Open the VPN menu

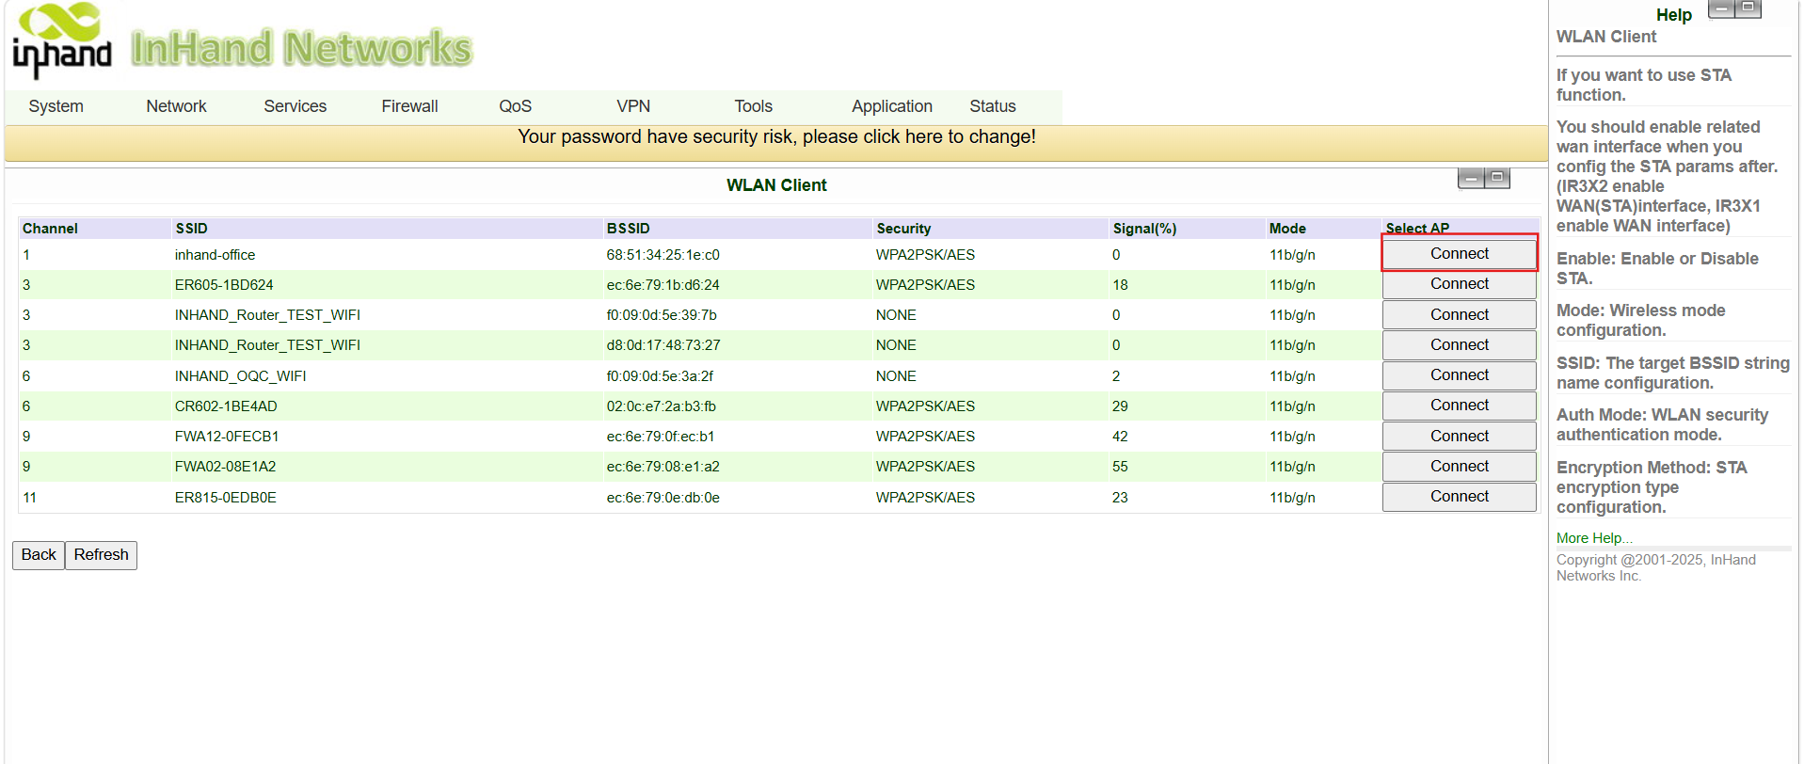(632, 106)
